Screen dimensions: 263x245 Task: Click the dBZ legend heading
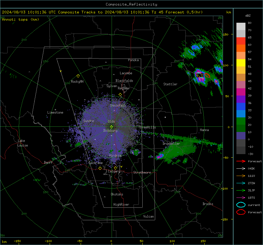tap(248, 16)
